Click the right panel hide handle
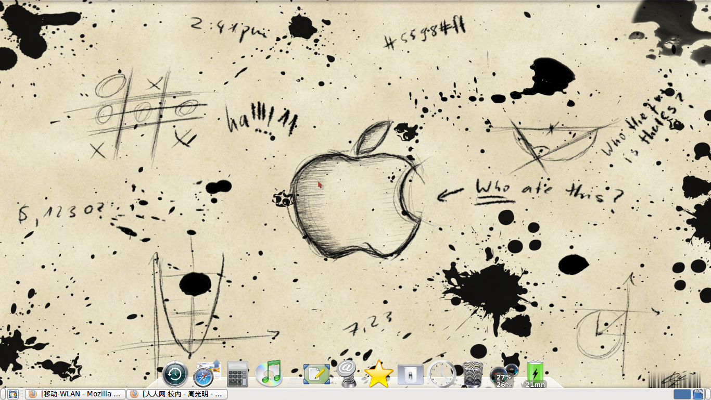 pos(708,394)
